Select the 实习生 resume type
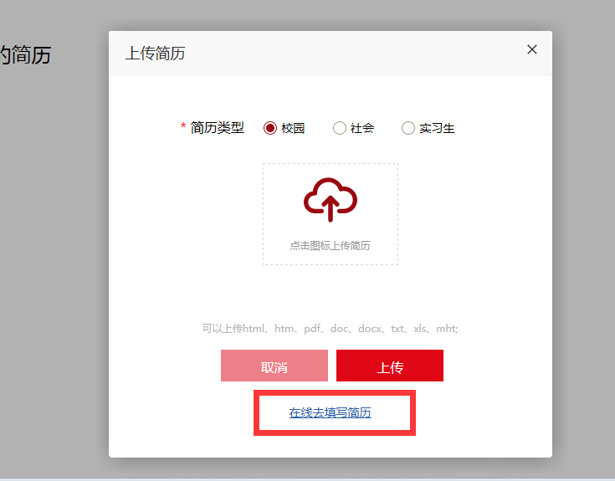 [x=408, y=128]
